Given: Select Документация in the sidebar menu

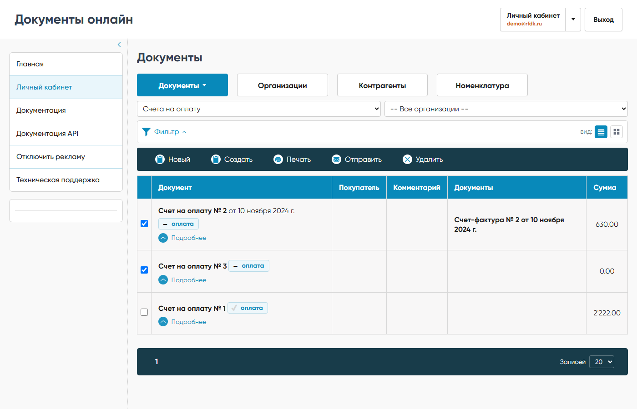Looking at the screenshot, I should click(x=66, y=110).
